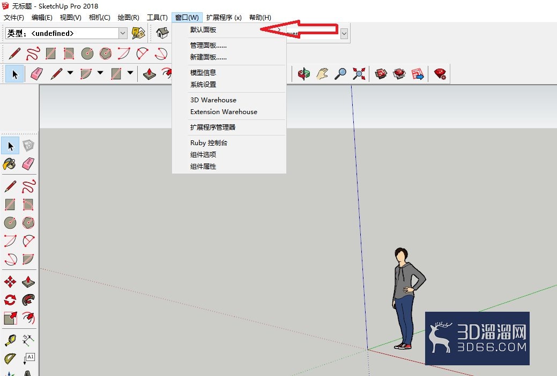Select the Pie tool in the left-side toolset
This screenshot has width=557, height=376.
click(28, 259)
